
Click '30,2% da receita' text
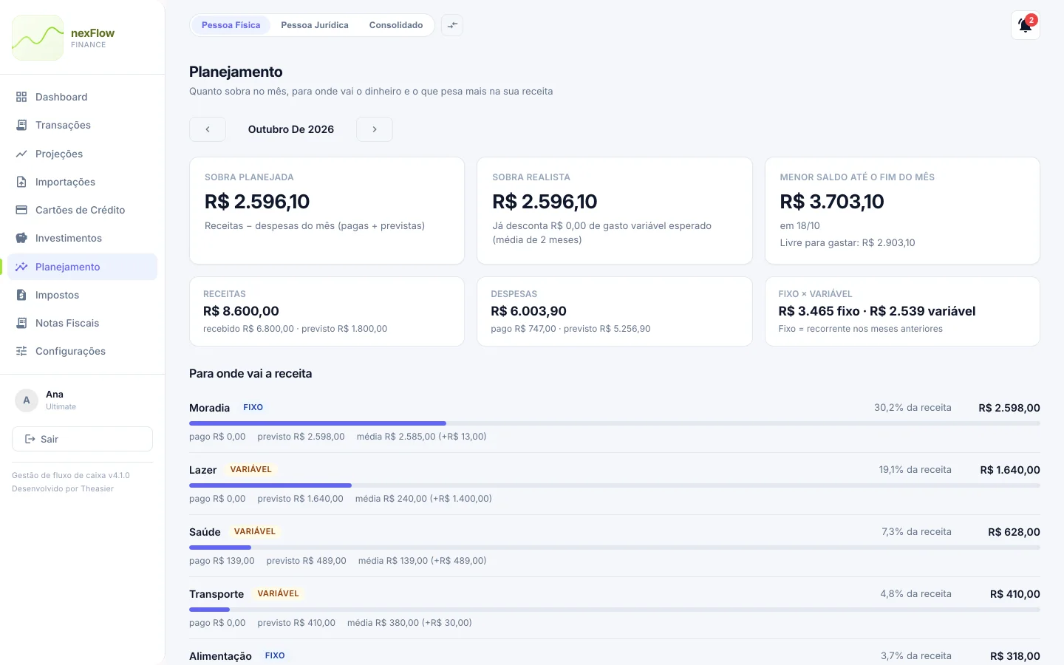913,408
